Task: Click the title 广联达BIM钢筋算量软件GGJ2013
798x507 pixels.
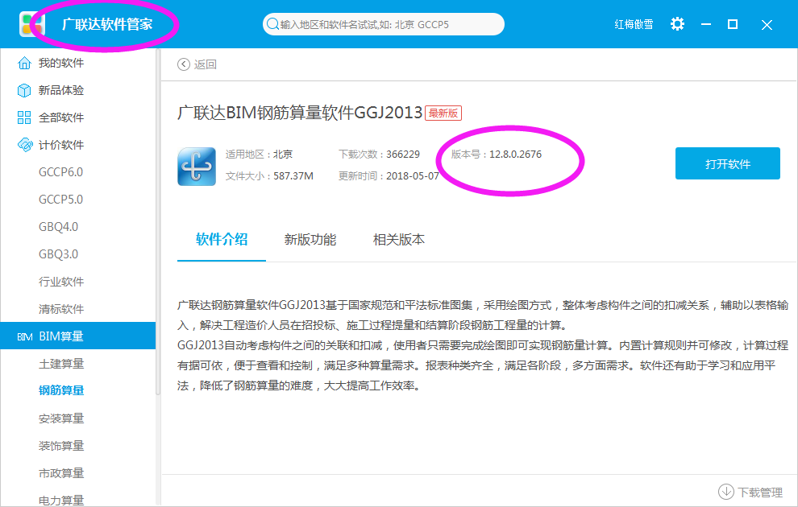Action: coord(300,113)
